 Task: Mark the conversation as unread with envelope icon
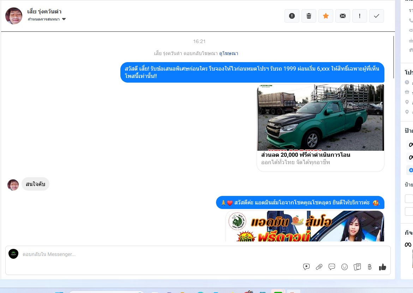click(x=342, y=16)
